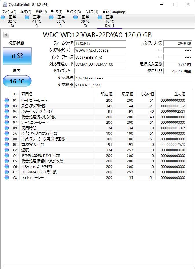Screen dimensions: 195x269
Task: Click status orb of attribute 0C 電源投入回数
Action: [7, 144]
